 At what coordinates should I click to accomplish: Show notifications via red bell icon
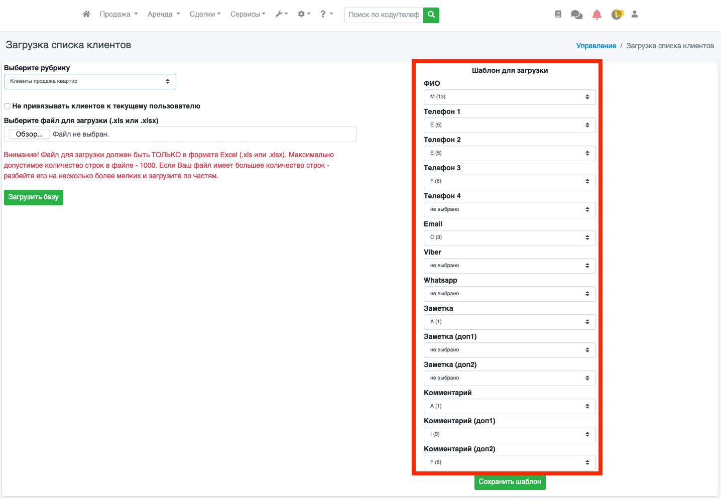pos(596,15)
